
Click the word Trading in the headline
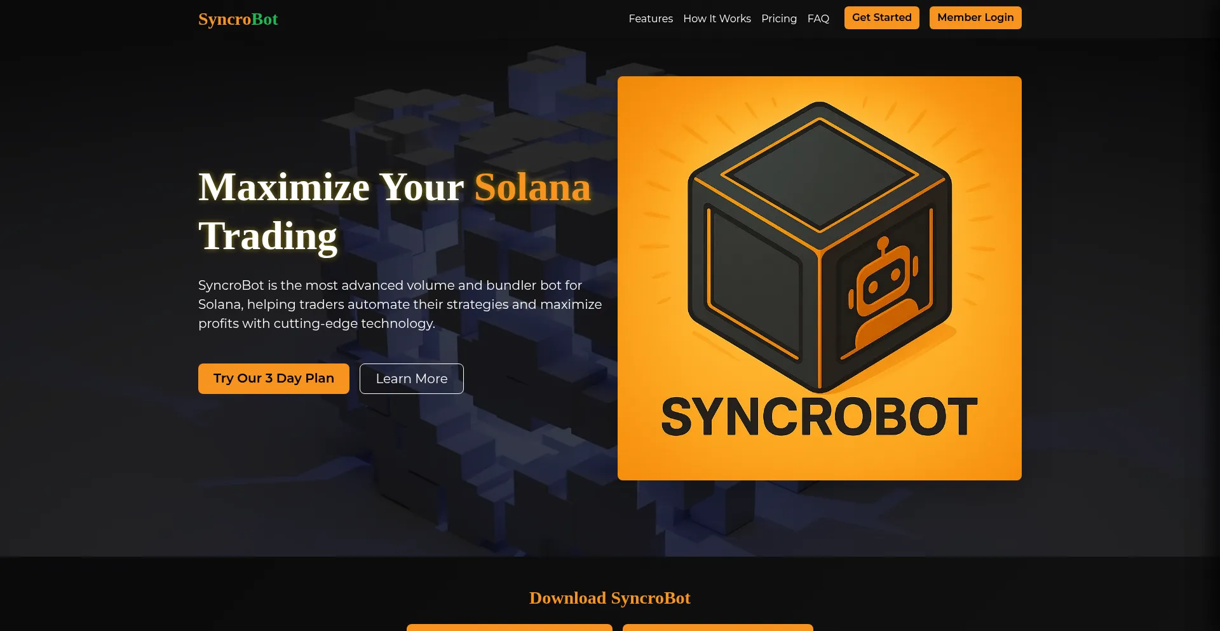click(x=268, y=236)
